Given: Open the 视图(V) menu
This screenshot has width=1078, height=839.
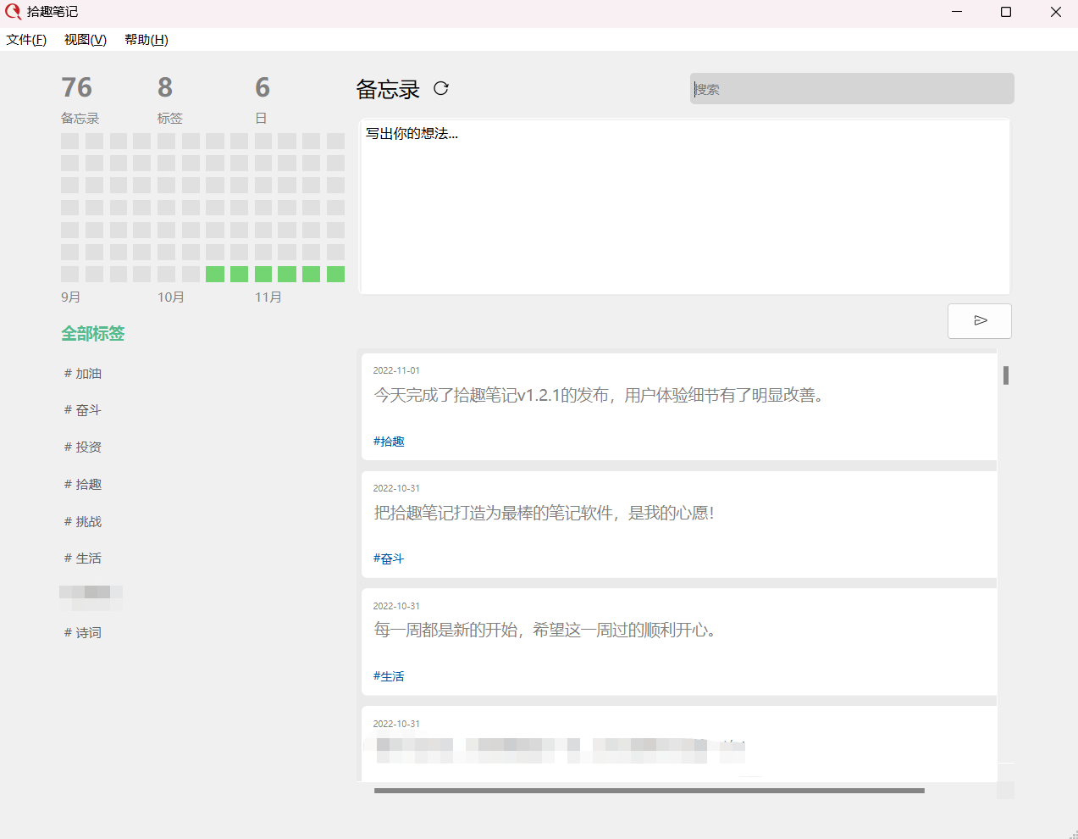Looking at the screenshot, I should [x=86, y=40].
